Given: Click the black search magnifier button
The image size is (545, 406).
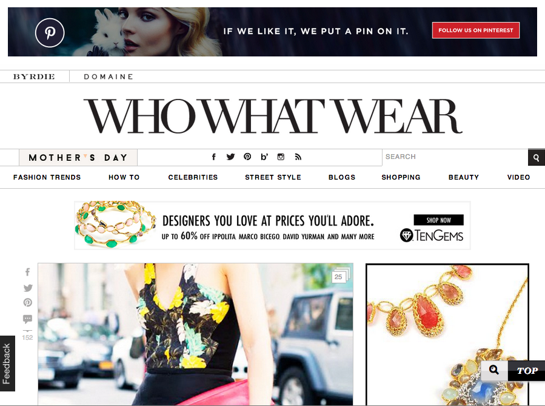Looking at the screenshot, I should point(537,158).
